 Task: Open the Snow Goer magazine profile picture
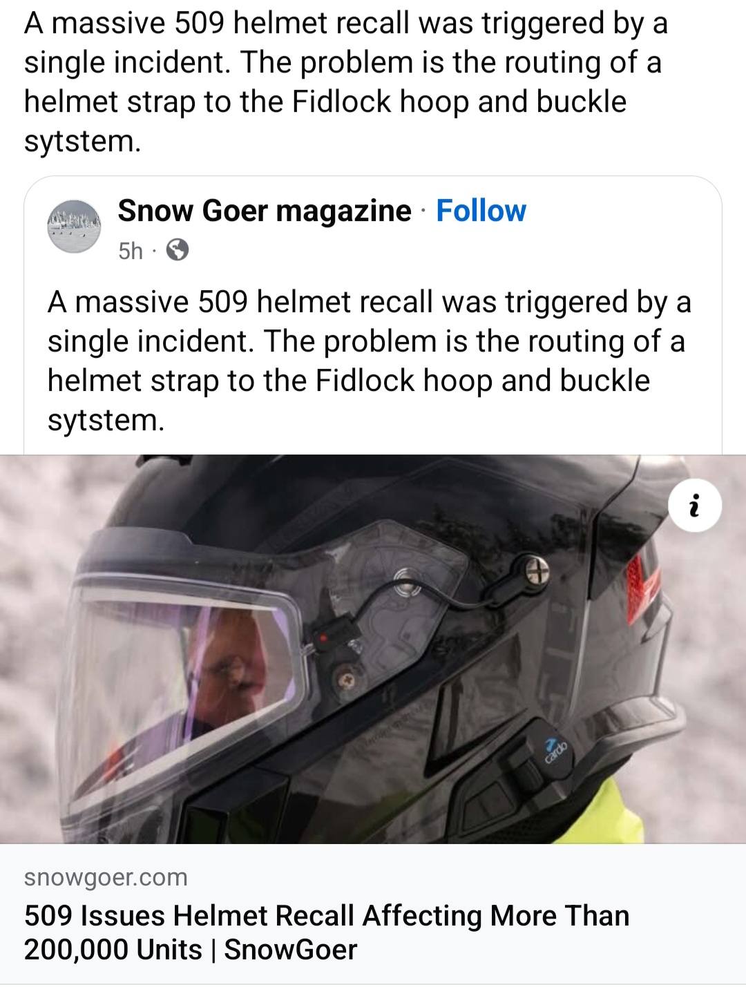[x=74, y=227]
